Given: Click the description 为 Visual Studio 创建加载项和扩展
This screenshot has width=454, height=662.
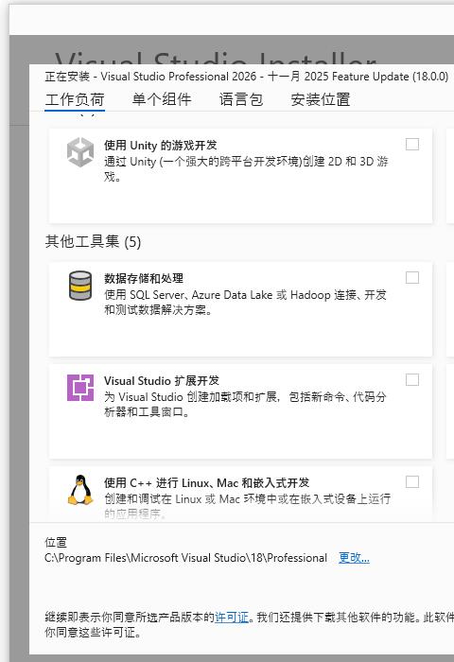Looking at the screenshot, I should 245,404.
